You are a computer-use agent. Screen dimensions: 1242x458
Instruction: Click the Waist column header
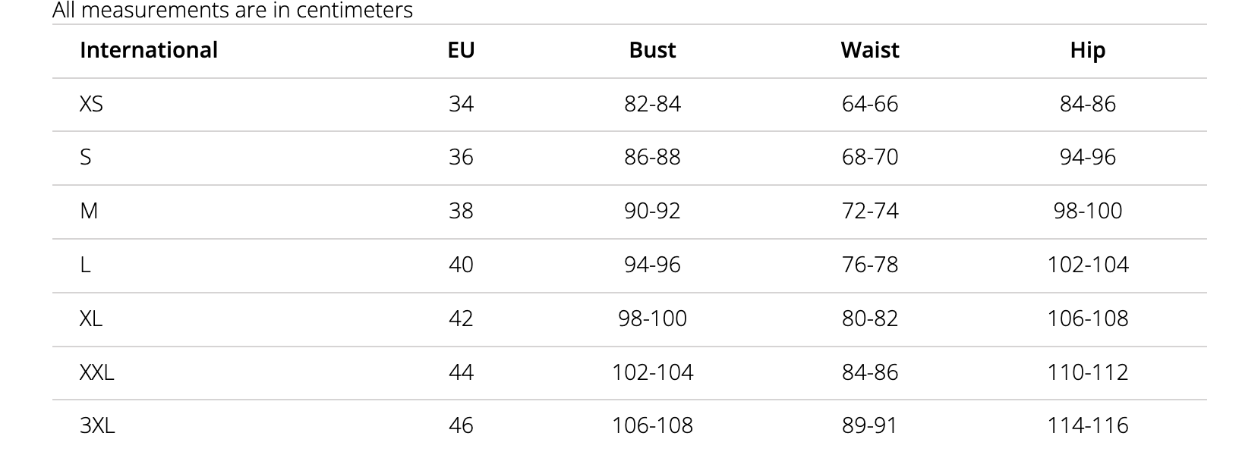point(869,50)
